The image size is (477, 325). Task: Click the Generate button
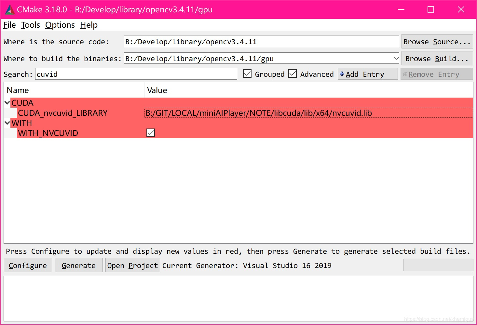[79, 265]
